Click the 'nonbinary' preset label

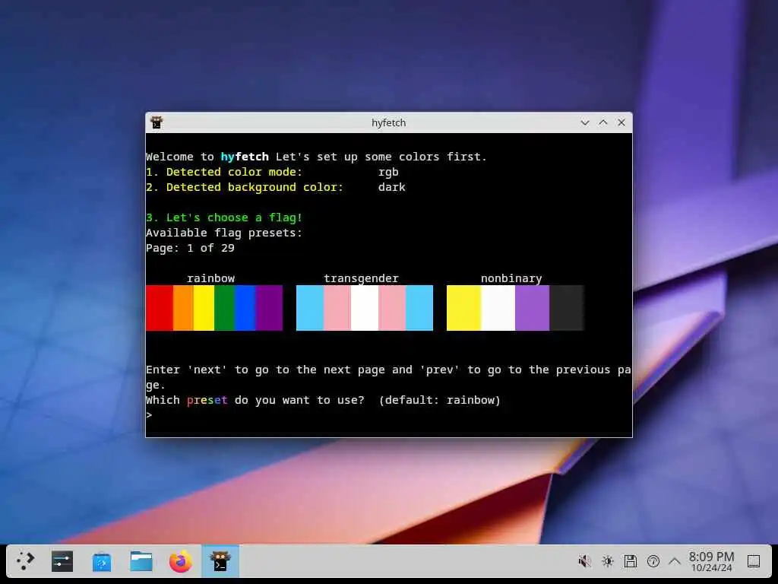[x=511, y=278]
